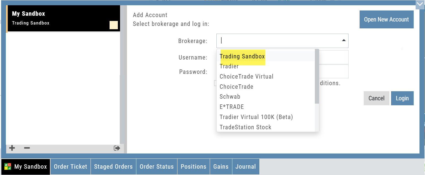The height and width of the screenshot is (175, 425).
Task: Click the My Sandbox tab chart icon
Action: (x=8, y=166)
